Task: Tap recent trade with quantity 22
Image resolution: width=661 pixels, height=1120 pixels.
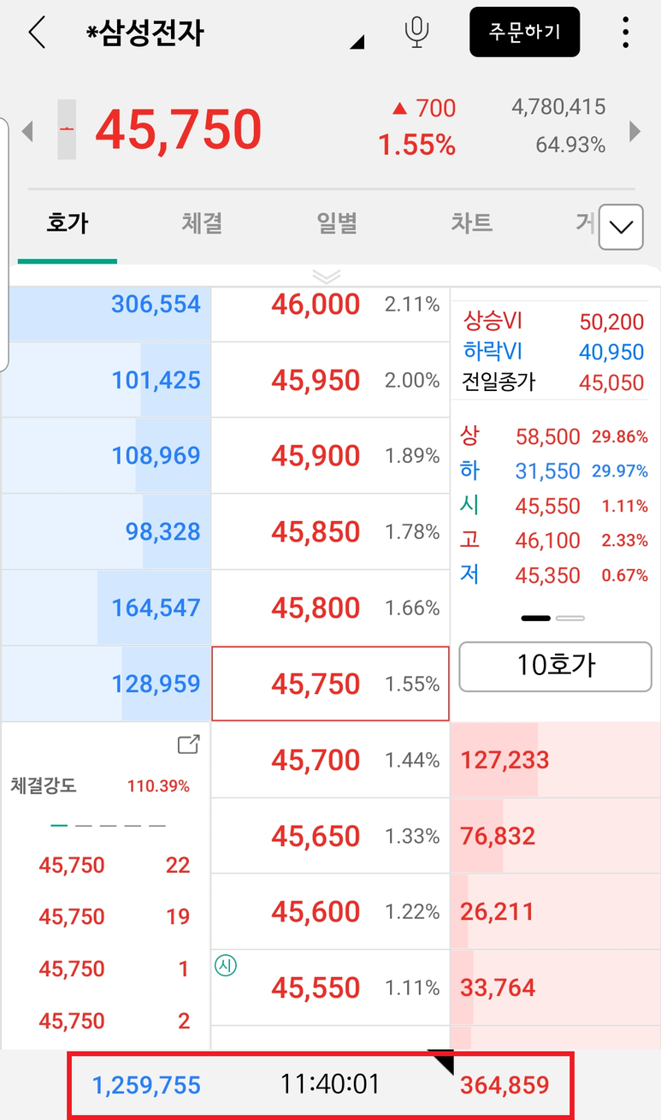Action: point(114,865)
